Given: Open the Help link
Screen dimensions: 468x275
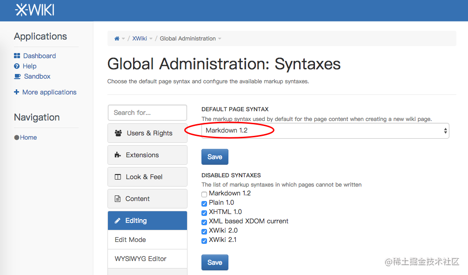Looking at the screenshot, I should tap(30, 66).
